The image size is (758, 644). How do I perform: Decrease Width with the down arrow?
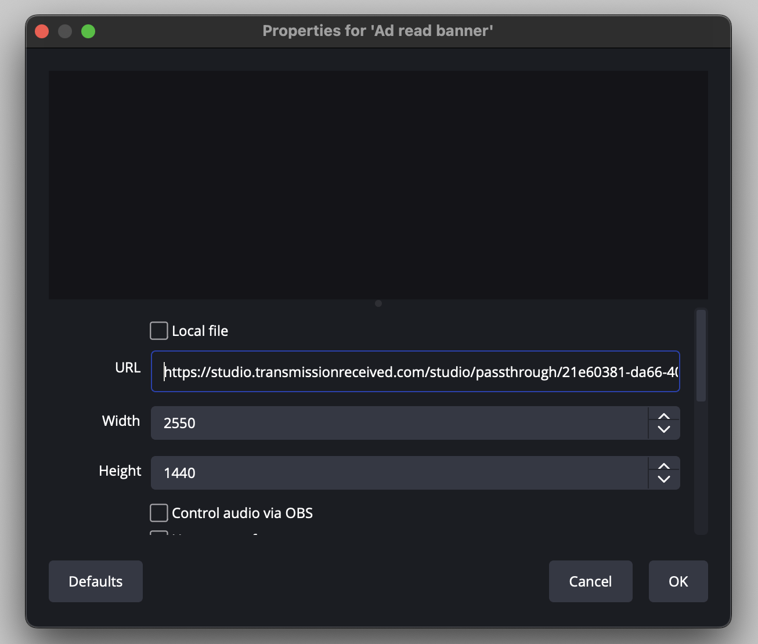coord(664,430)
